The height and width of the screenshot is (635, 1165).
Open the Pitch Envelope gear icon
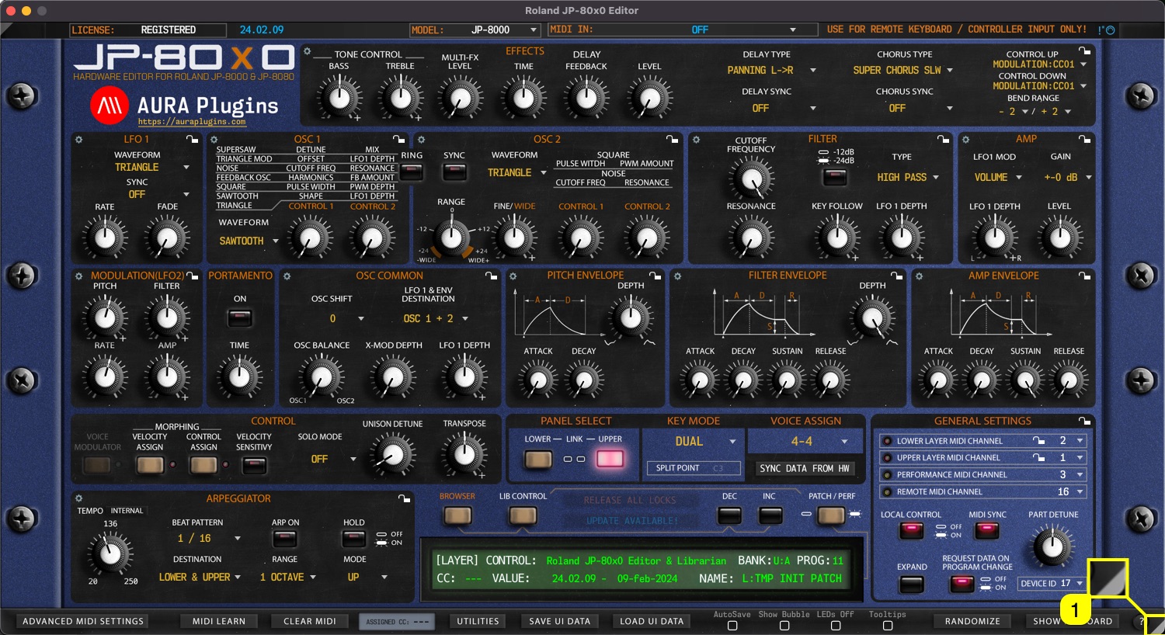click(x=513, y=276)
